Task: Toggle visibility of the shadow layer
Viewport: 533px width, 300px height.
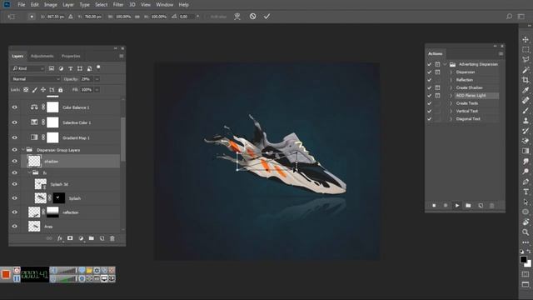Action: [15, 161]
